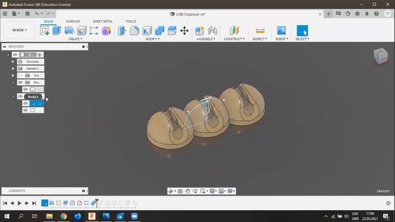Toggle visibility of the Origin folder
The image size is (395, 222).
(x=20, y=75)
